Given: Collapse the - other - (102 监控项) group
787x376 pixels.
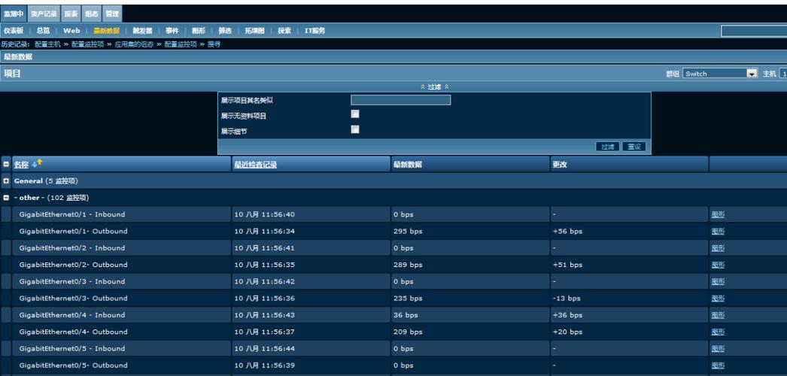Looking at the screenshot, I should point(6,198).
